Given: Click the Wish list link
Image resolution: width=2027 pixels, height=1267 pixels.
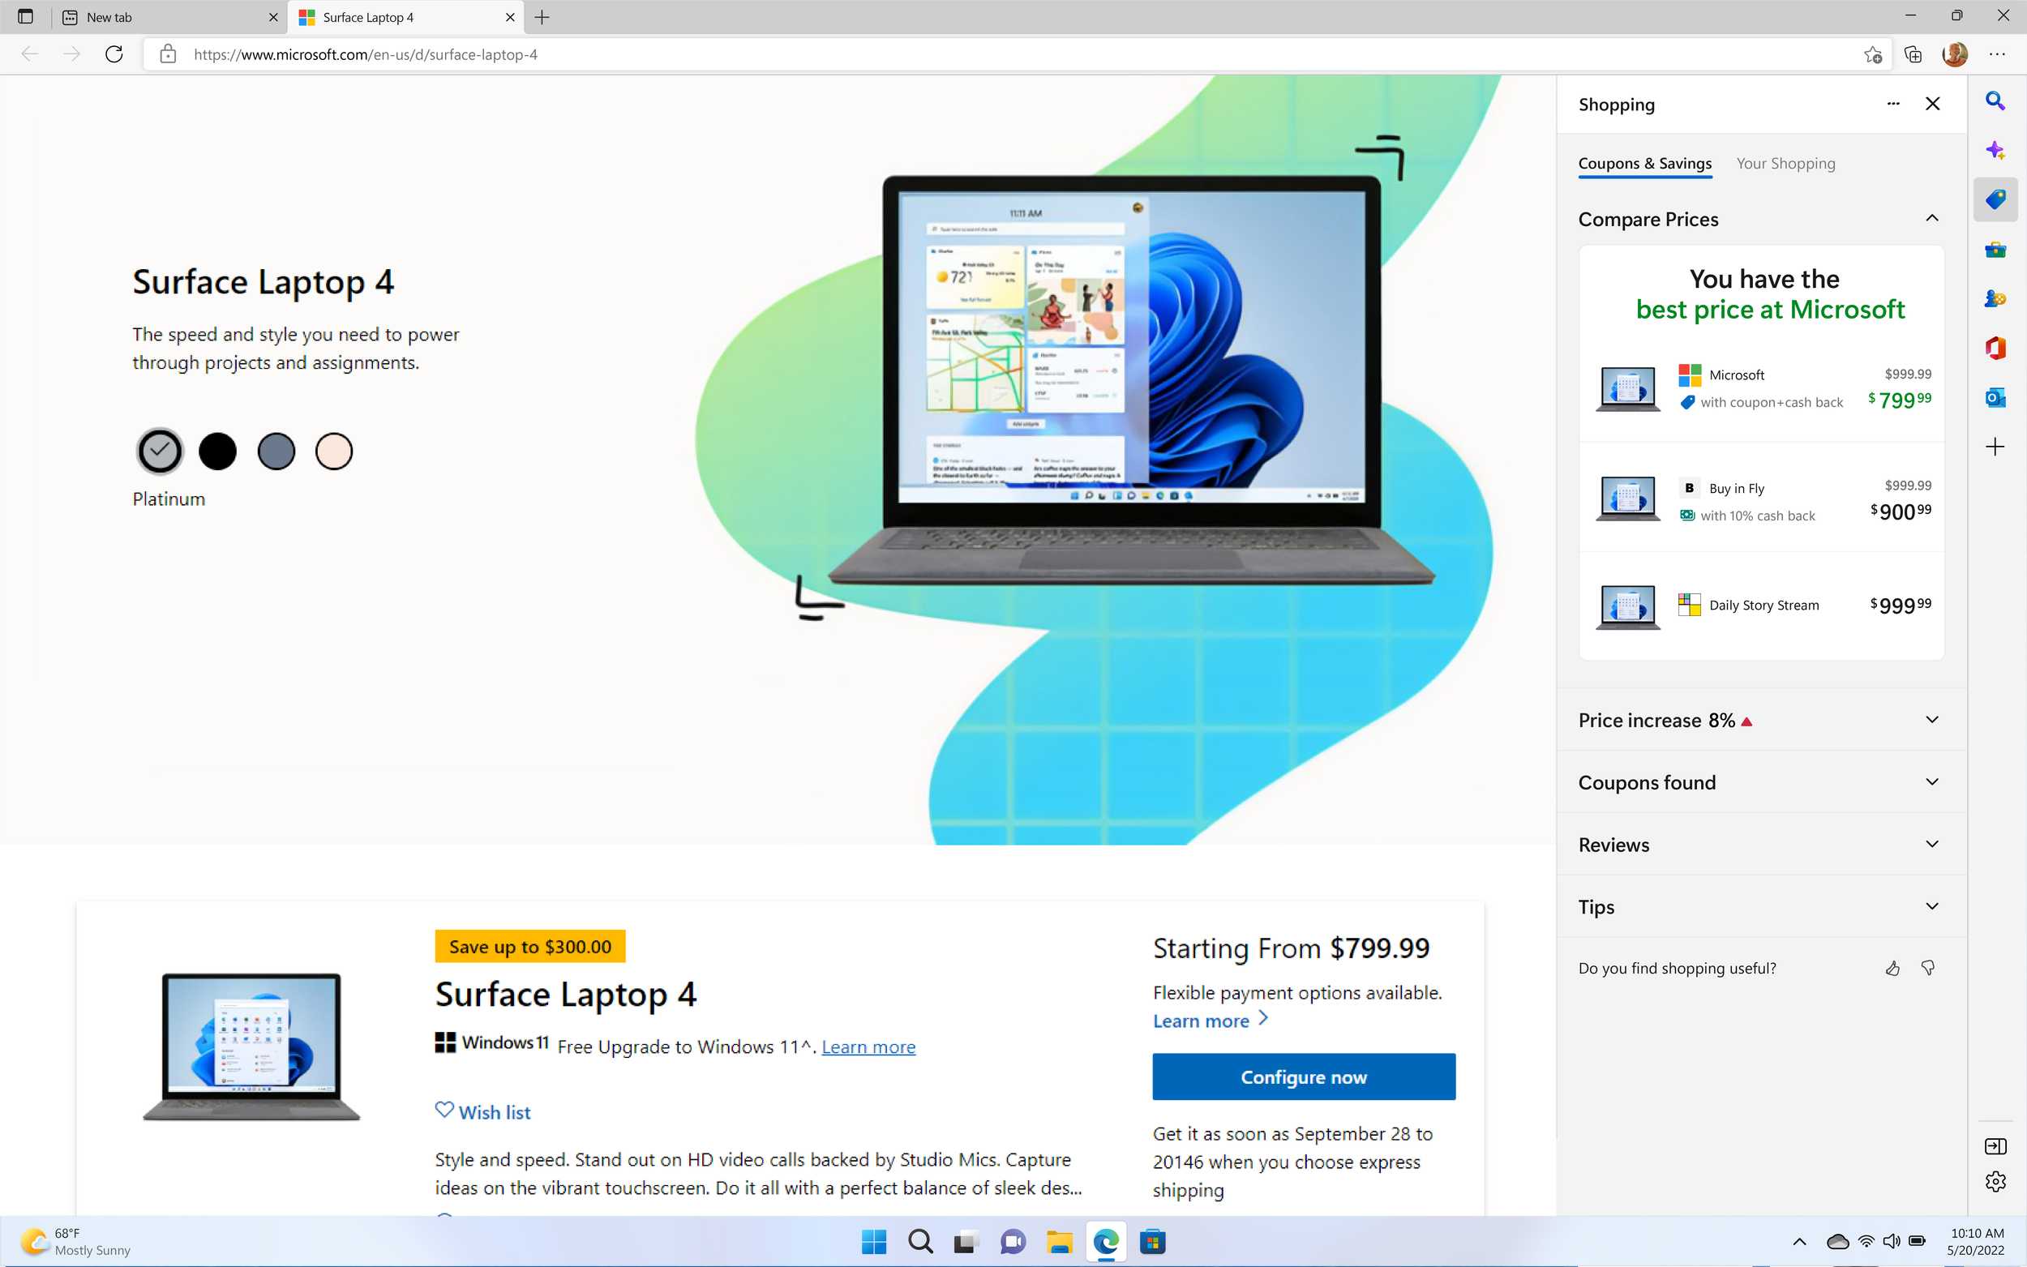Looking at the screenshot, I should coord(494,1112).
